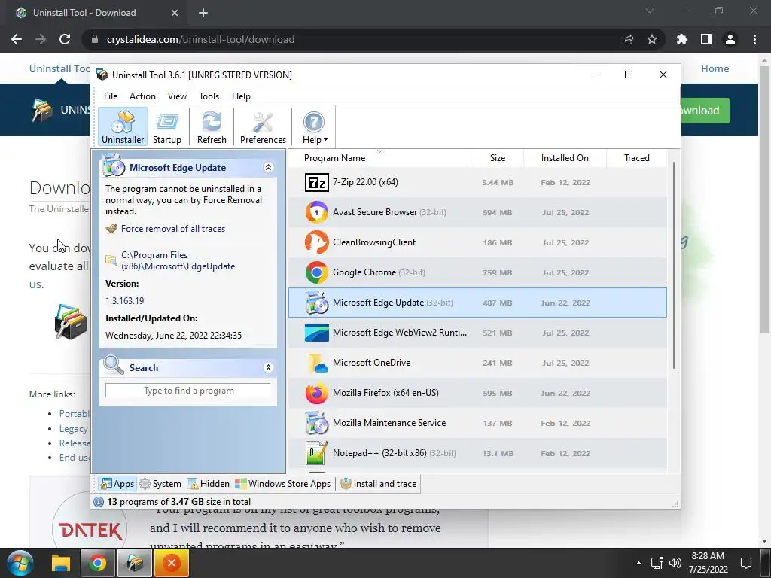Open the notification center icon
The height and width of the screenshot is (578, 771).
point(746,563)
